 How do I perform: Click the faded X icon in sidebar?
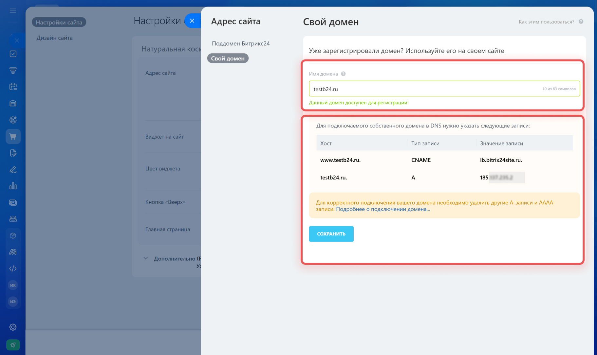[x=17, y=41]
